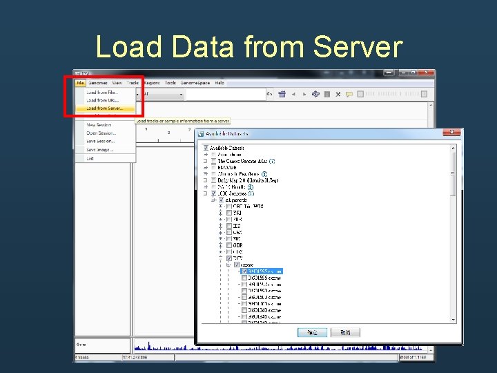This screenshot has height=373, width=497.
Task: Open the View menu
Action: click(117, 83)
